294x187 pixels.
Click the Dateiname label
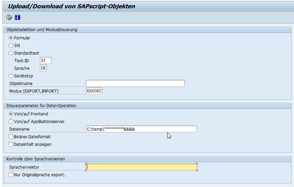(19, 129)
